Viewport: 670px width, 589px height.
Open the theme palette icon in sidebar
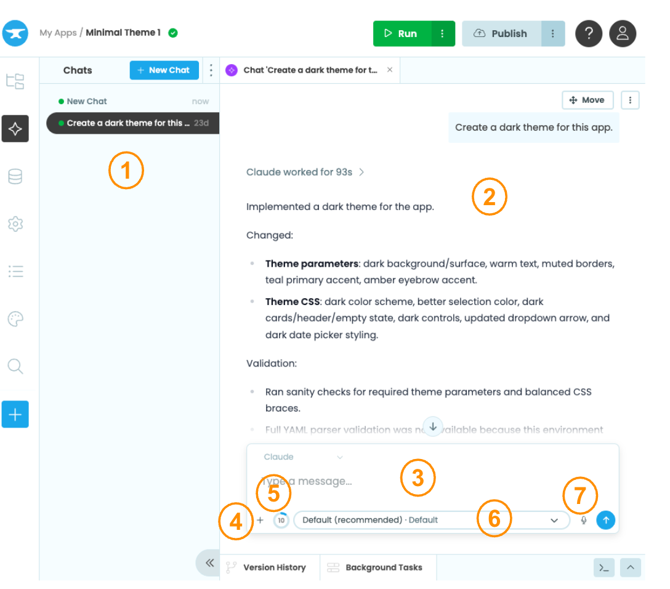coord(15,319)
